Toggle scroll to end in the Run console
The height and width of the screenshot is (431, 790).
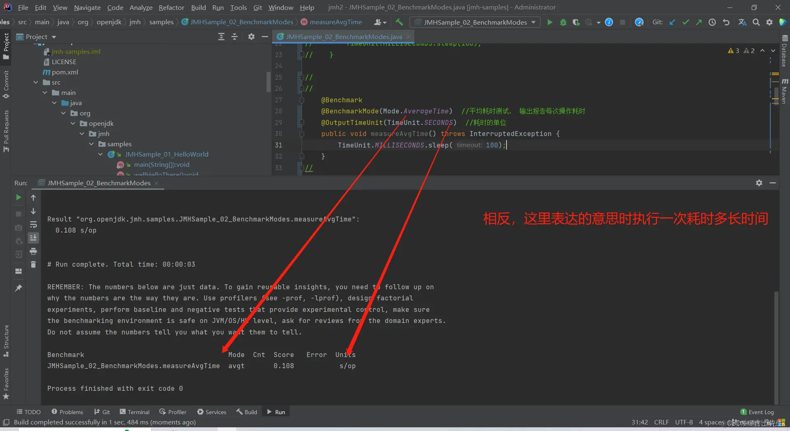(x=33, y=237)
